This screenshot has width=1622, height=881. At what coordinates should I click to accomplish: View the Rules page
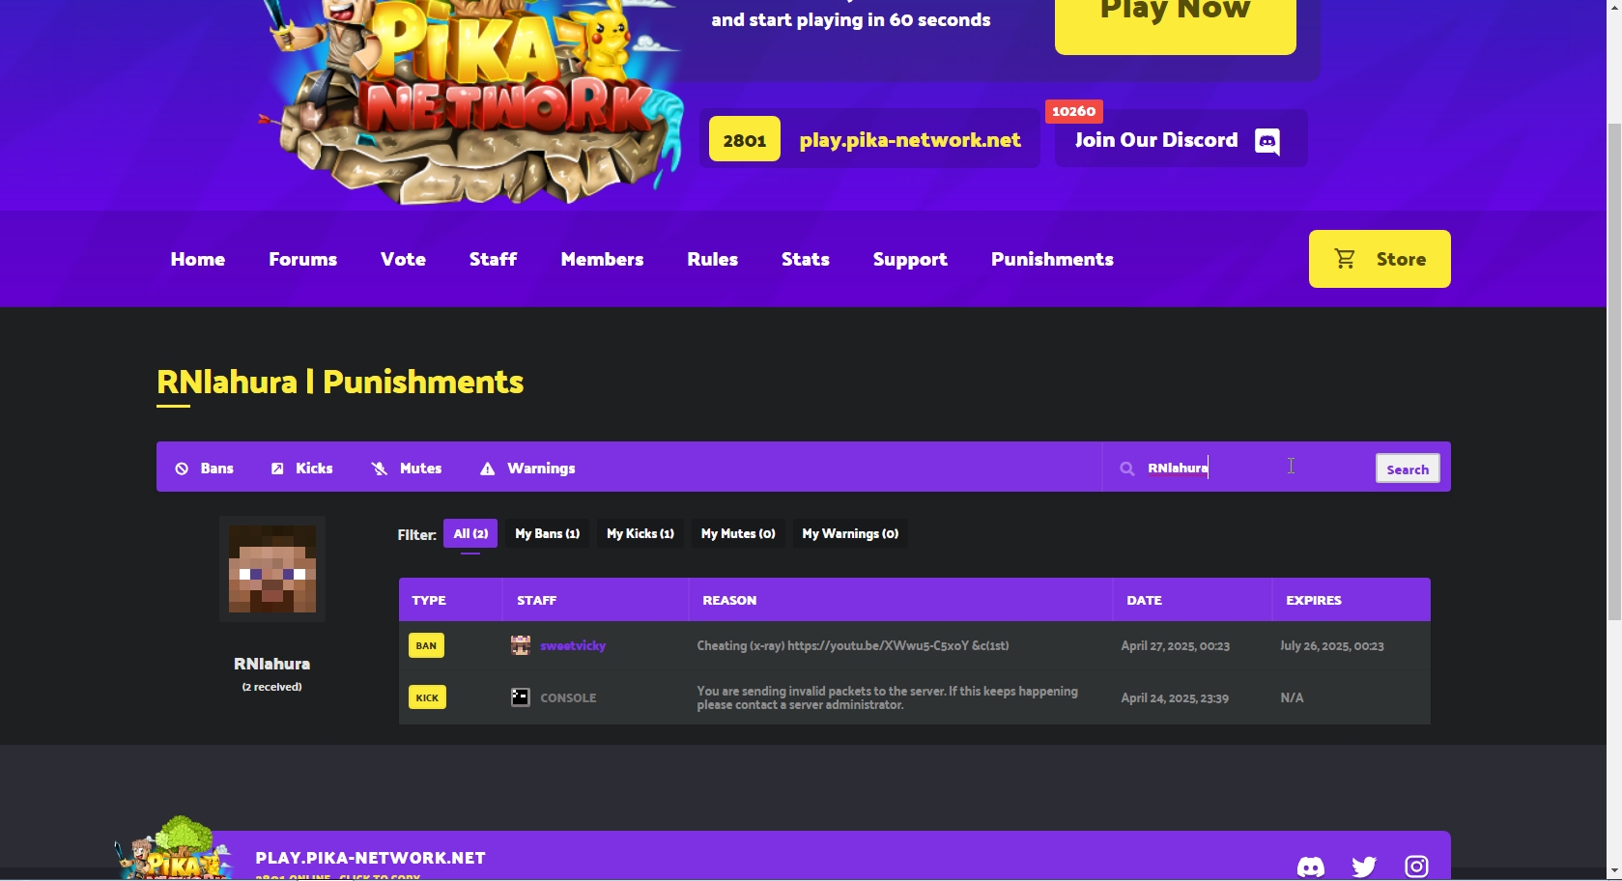pos(713,259)
